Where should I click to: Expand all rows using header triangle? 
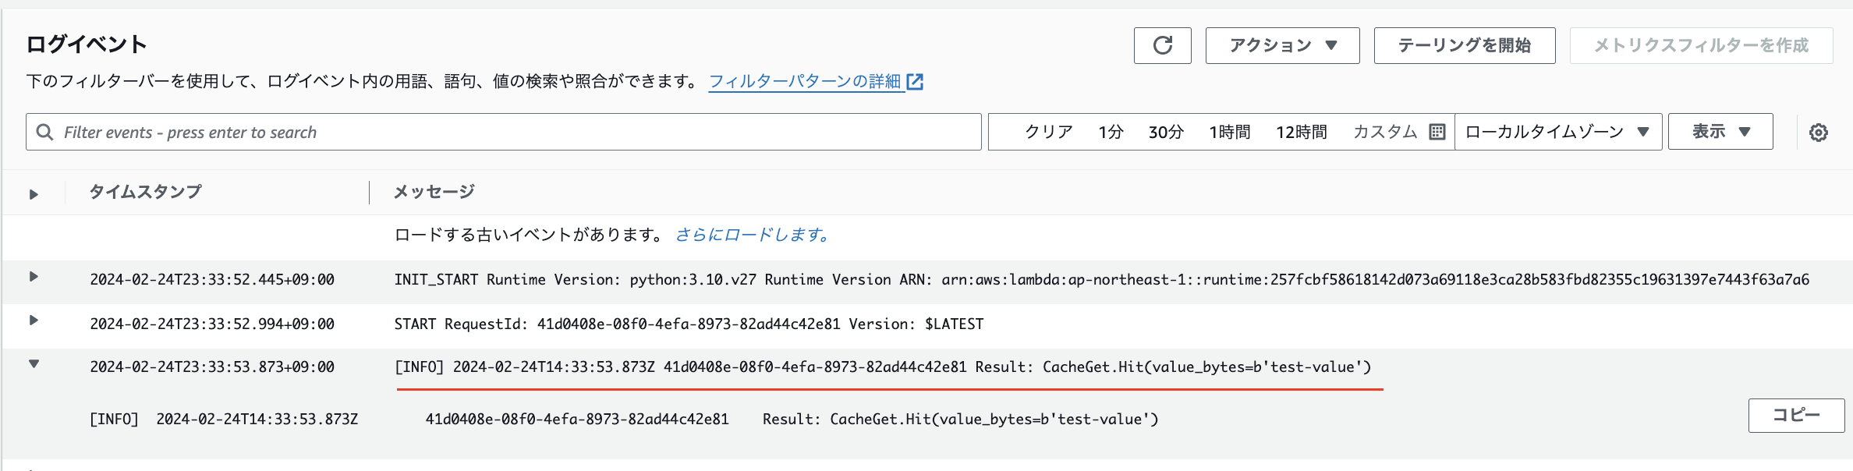pos(34,194)
